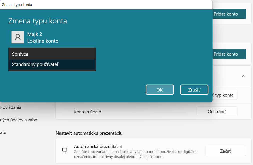
Task: Click the partially hidden 'typ konta' button
Action: [224, 95]
